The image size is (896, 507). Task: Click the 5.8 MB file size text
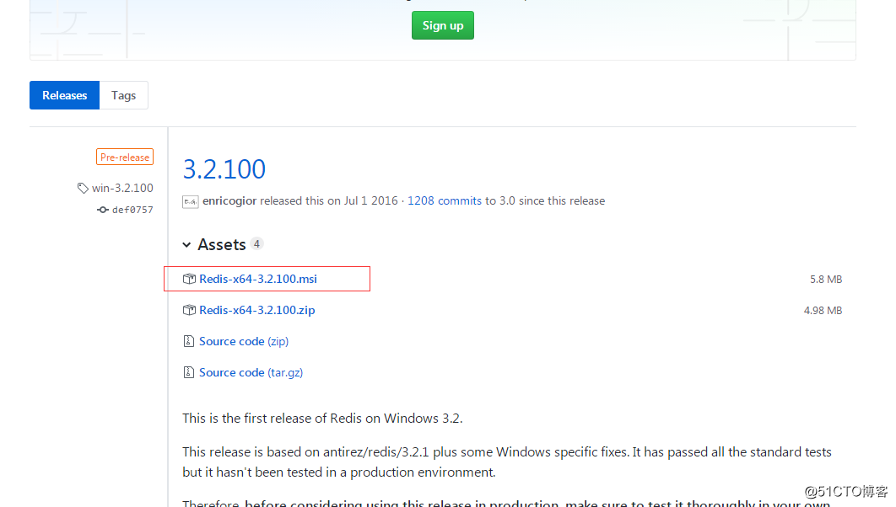click(x=826, y=280)
